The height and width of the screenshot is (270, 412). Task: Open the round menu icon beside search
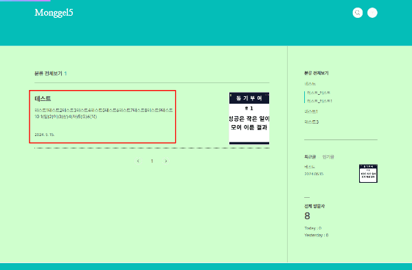[x=372, y=12]
